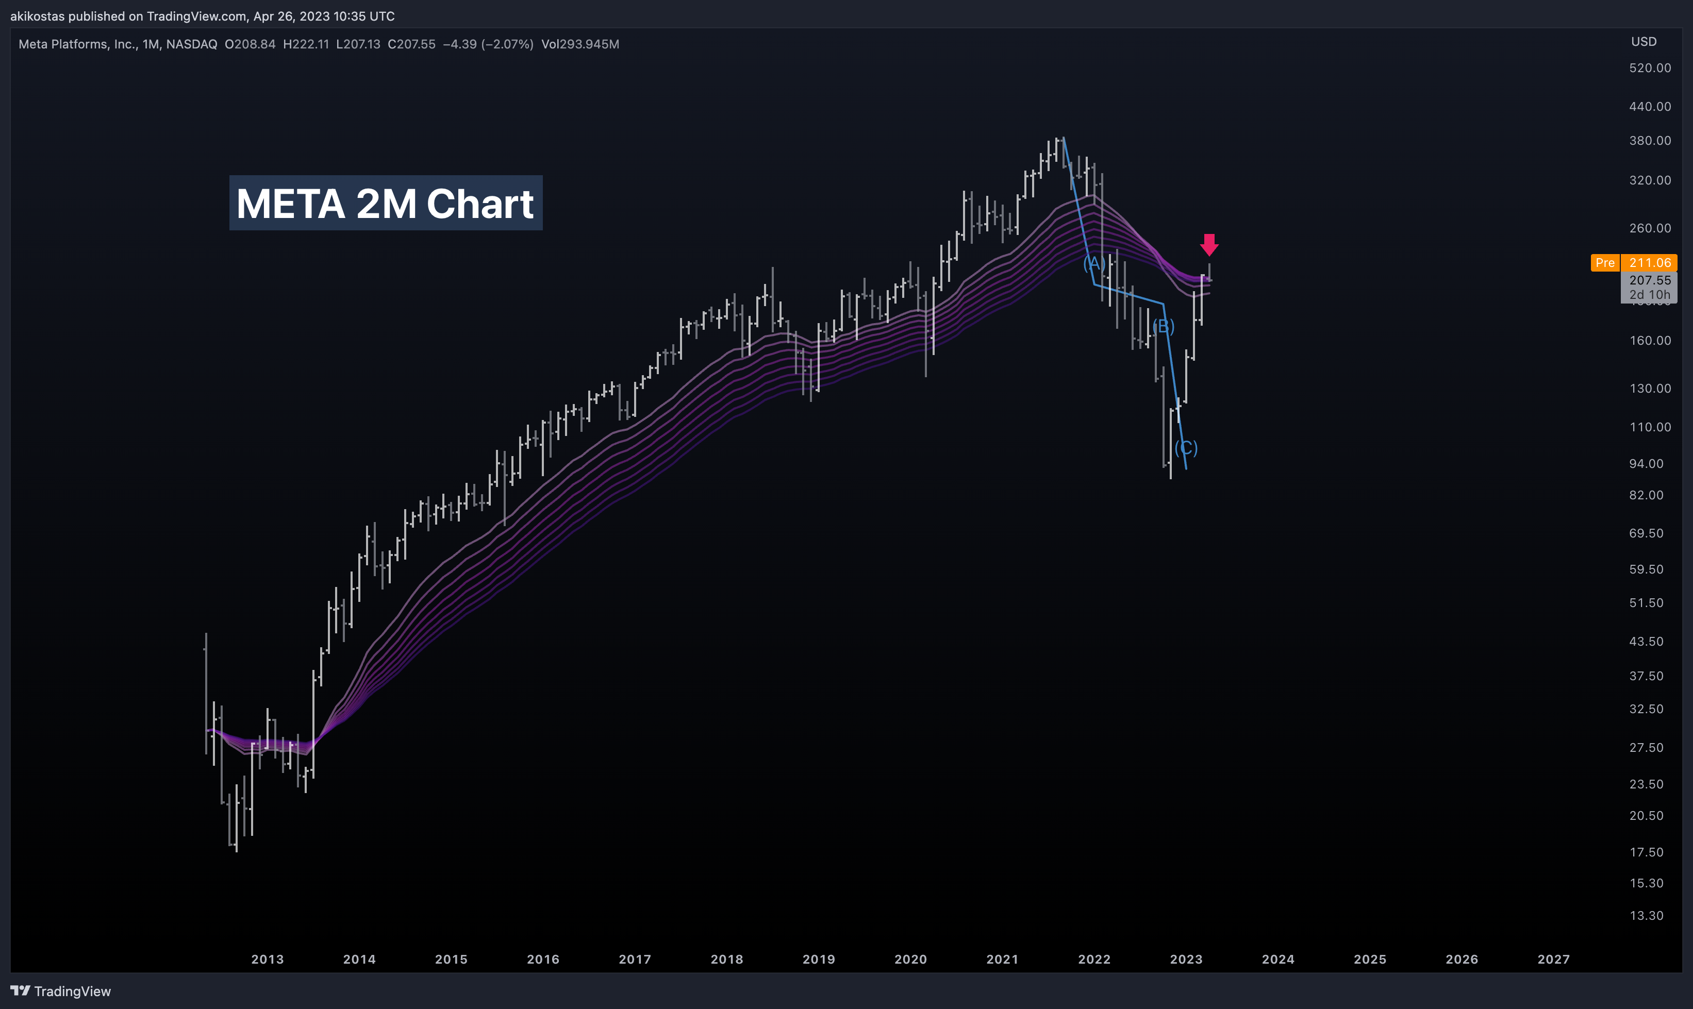The image size is (1693, 1009).
Task: Click the 207.55 current price label
Action: pos(1650,280)
